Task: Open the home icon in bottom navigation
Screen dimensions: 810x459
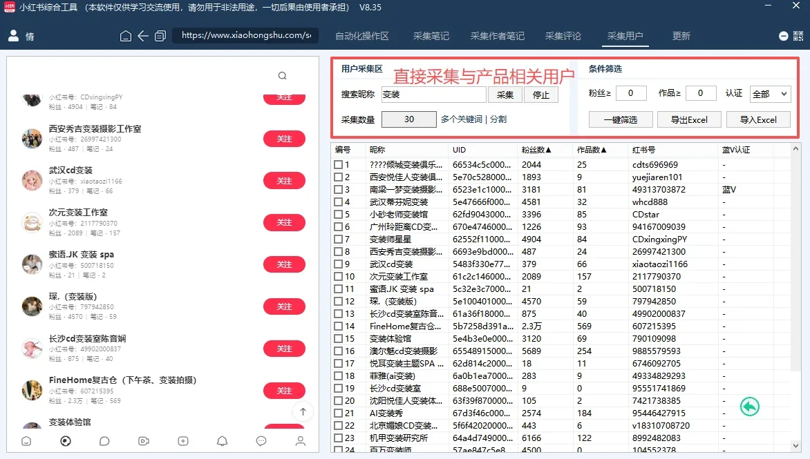Action: coord(26,441)
